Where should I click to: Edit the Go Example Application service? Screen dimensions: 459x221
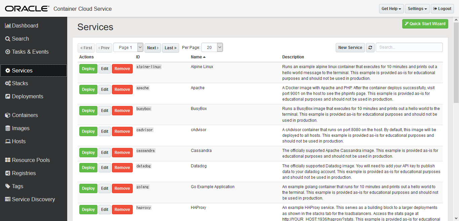(105, 188)
